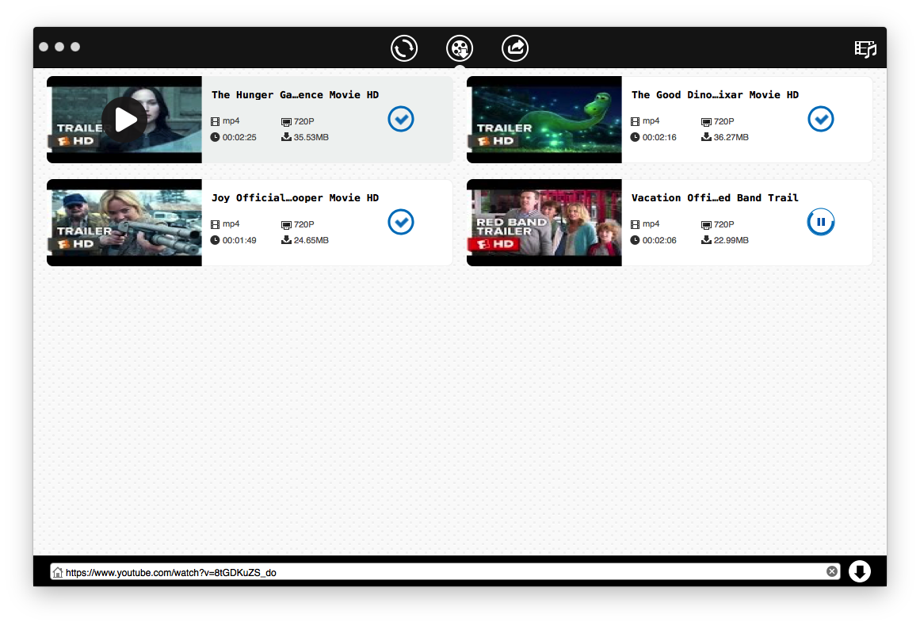The height and width of the screenshot is (626, 920).
Task: Click title 'The Good Dino…ixar Movie HD'
Action: pyautogui.click(x=715, y=95)
